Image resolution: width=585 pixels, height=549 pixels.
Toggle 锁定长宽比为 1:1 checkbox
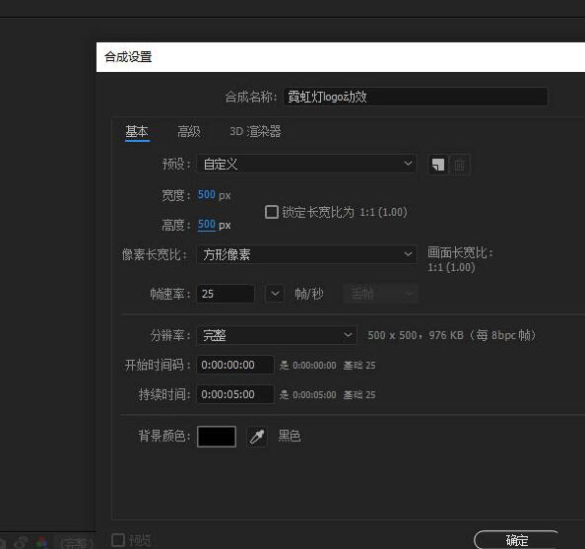pyautogui.click(x=271, y=212)
